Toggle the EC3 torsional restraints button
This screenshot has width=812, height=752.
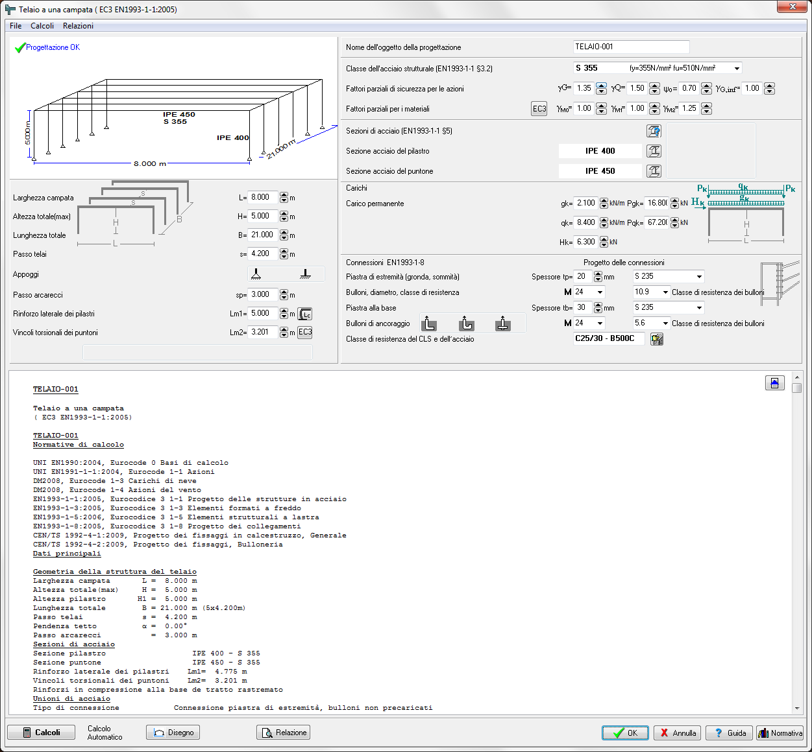[305, 333]
